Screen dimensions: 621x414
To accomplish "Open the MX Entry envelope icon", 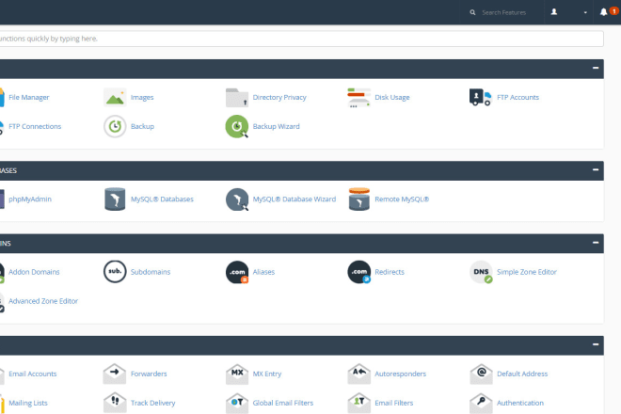I will 237,374.
